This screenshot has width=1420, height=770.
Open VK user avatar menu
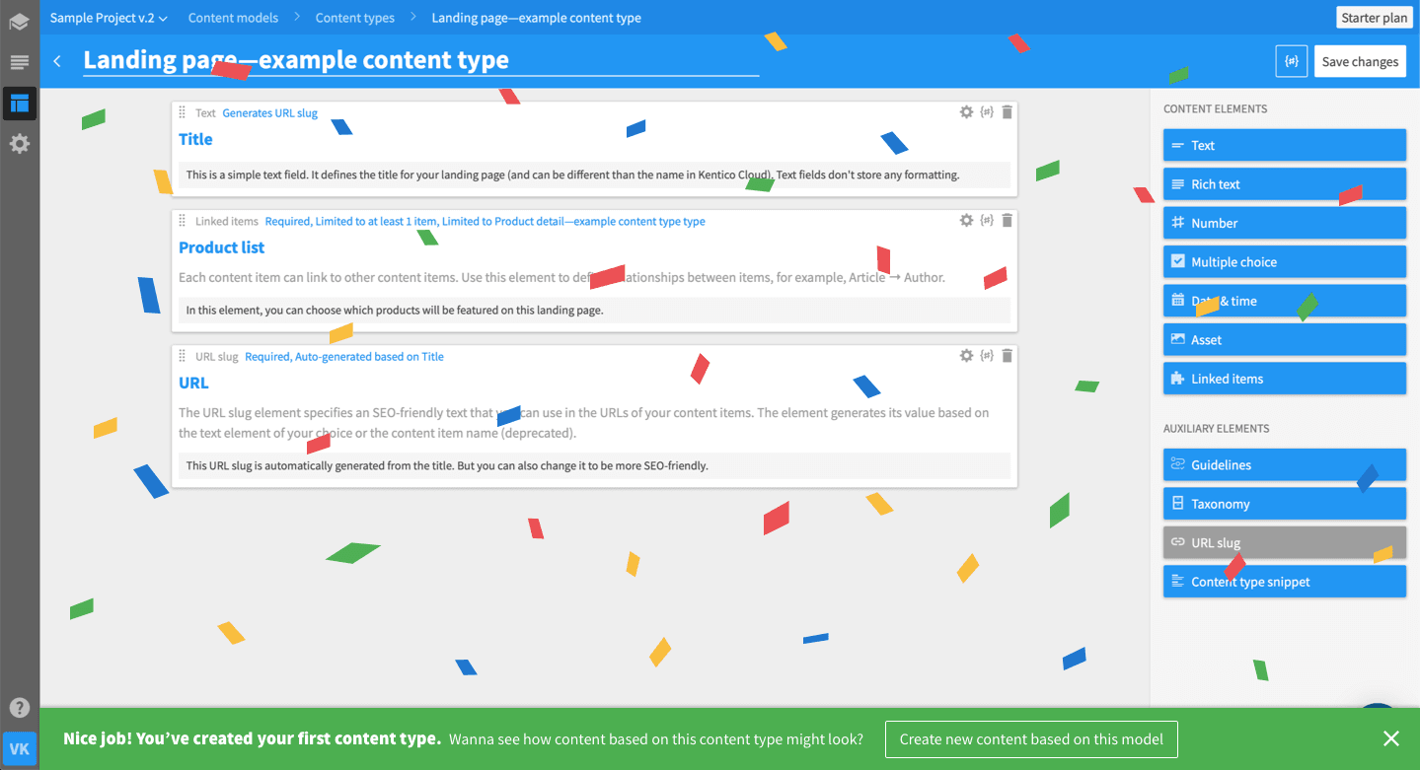click(20, 748)
